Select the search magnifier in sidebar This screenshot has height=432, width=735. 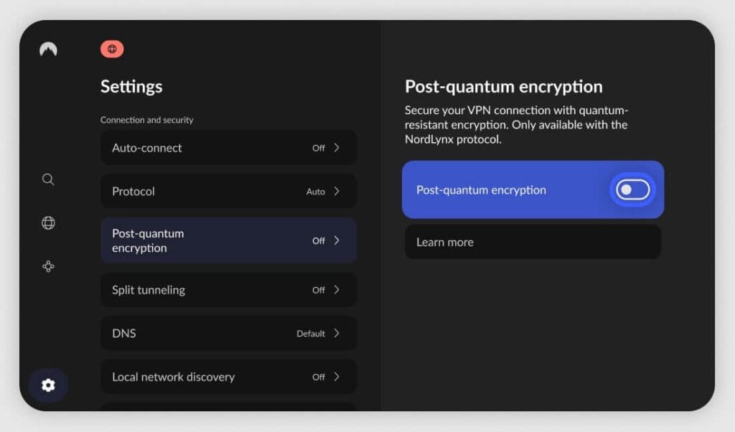click(47, 179)
